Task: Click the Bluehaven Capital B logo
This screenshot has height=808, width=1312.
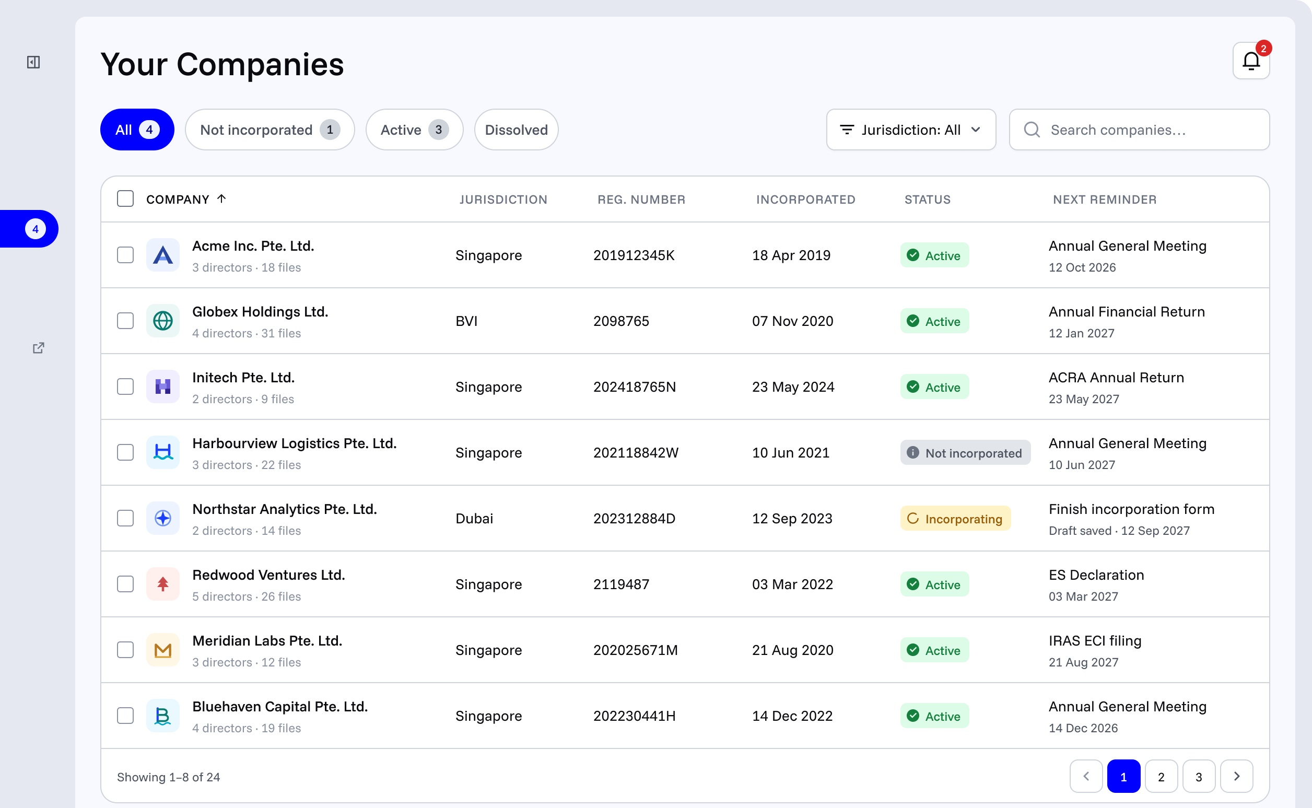Action: tap(163, 715)
